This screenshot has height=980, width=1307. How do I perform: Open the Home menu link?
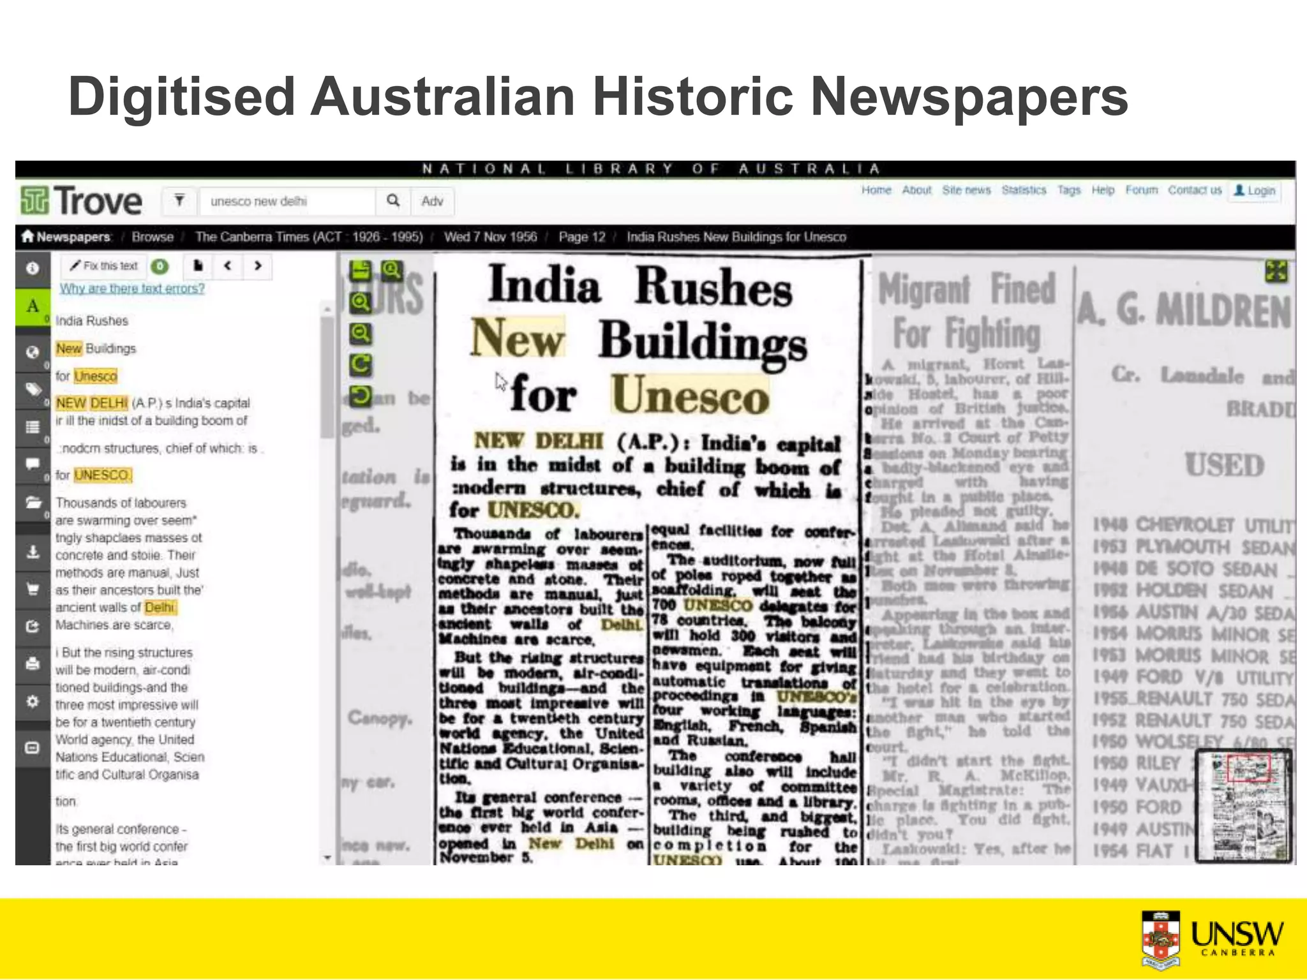point(876,190)
